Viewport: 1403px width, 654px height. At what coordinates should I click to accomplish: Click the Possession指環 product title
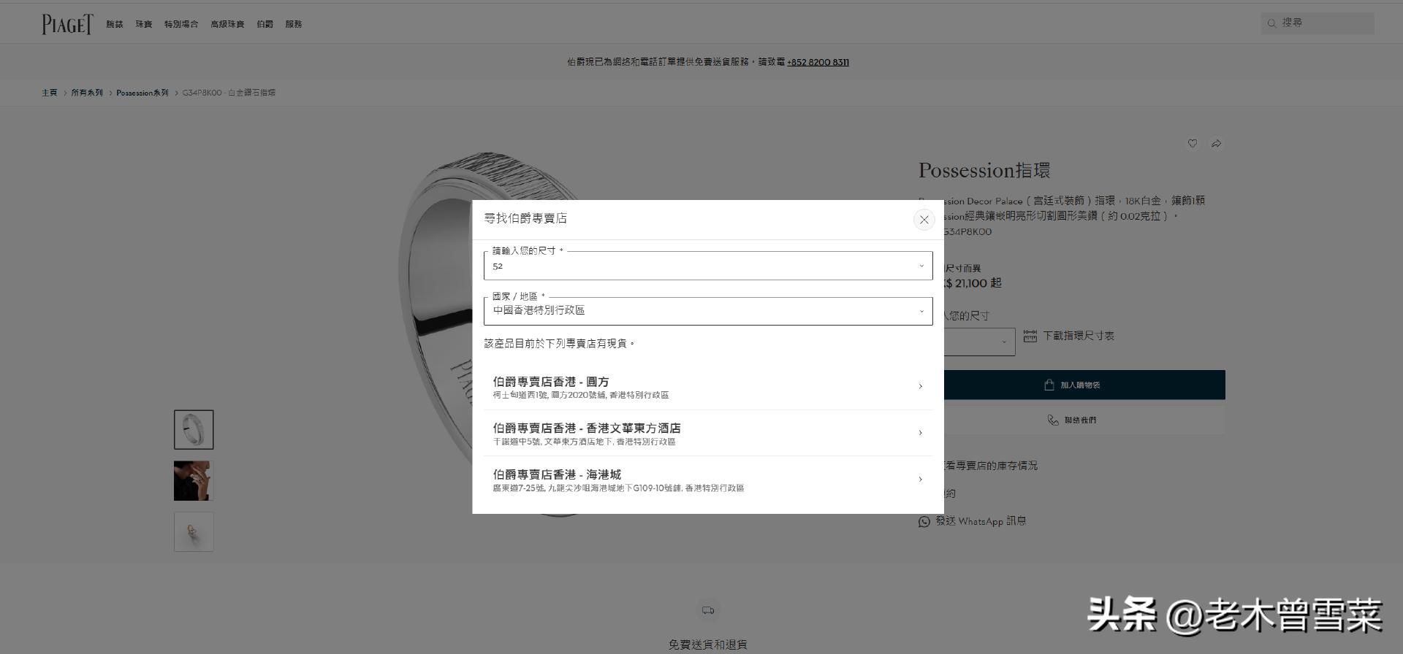pos(984,170)
